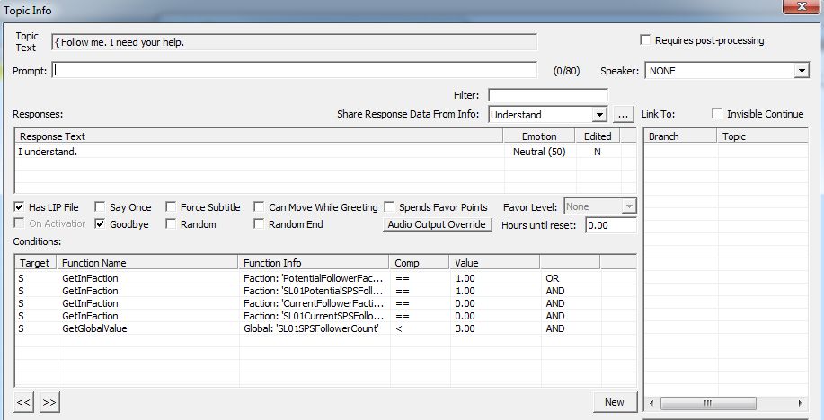Enable the Random checkbox

(171, 223)
